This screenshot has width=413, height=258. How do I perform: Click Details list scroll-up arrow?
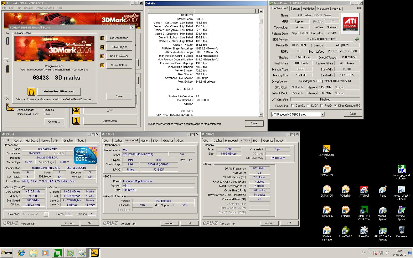click(261, 11)
